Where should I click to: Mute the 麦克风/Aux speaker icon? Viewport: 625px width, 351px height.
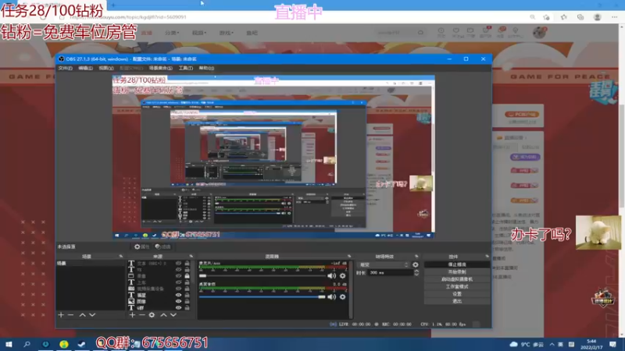click(x=331, y=275)
